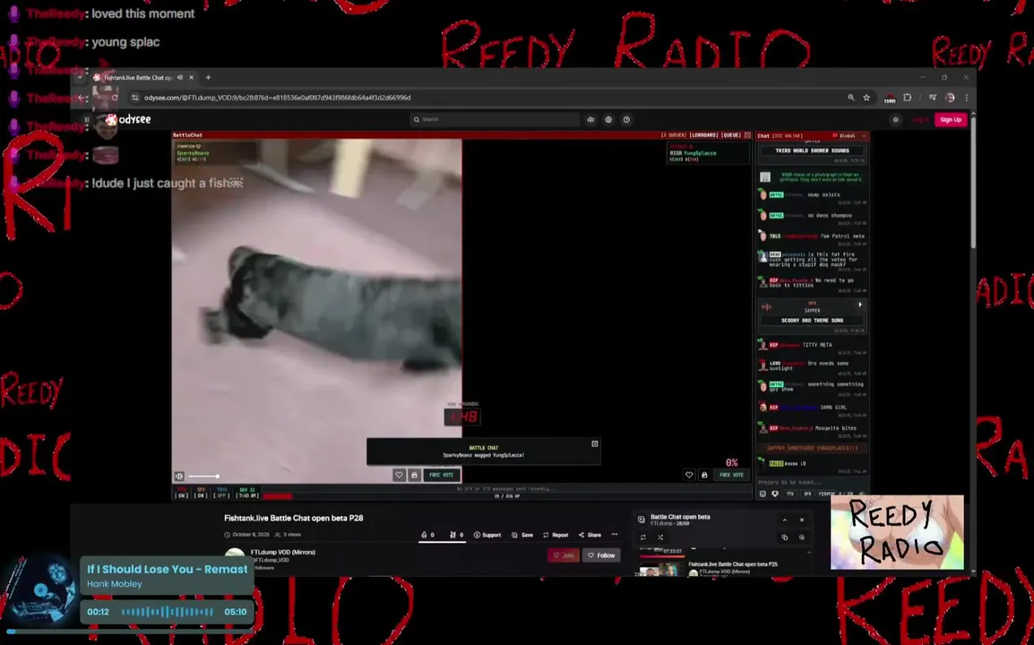Repost this video
Screen dimensions: 1034x645
tap(556, 535)
